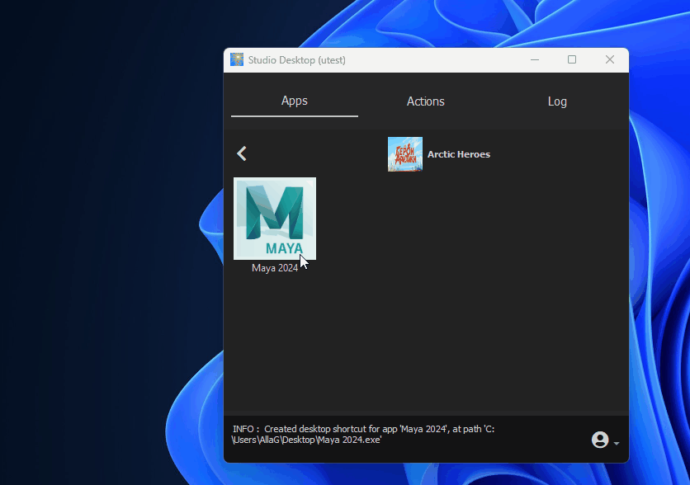The width and height of the screenshot is (690, 485).
Task: Click empty area below the Maya 2024 app
Action: 330,346
